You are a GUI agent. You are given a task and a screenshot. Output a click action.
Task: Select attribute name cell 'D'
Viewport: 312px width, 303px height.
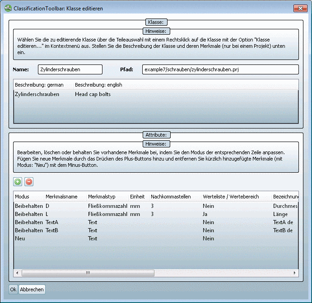point(47,206)
